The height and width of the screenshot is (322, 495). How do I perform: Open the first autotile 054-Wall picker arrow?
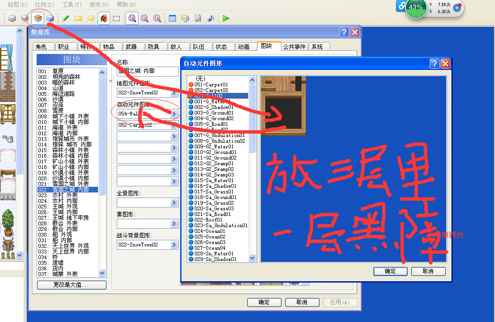pyautogui.click(x=174, y=114)
